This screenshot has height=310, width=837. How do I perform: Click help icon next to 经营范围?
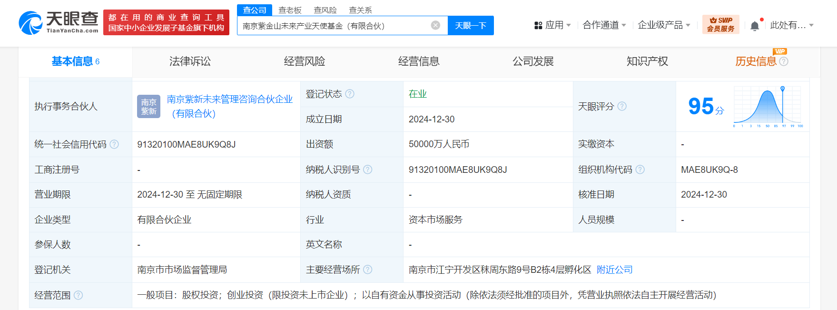click(79, 295)
